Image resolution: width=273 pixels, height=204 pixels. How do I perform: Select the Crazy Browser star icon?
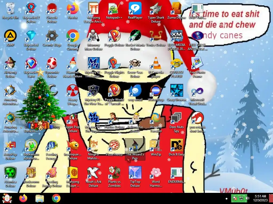pos(176,93)
